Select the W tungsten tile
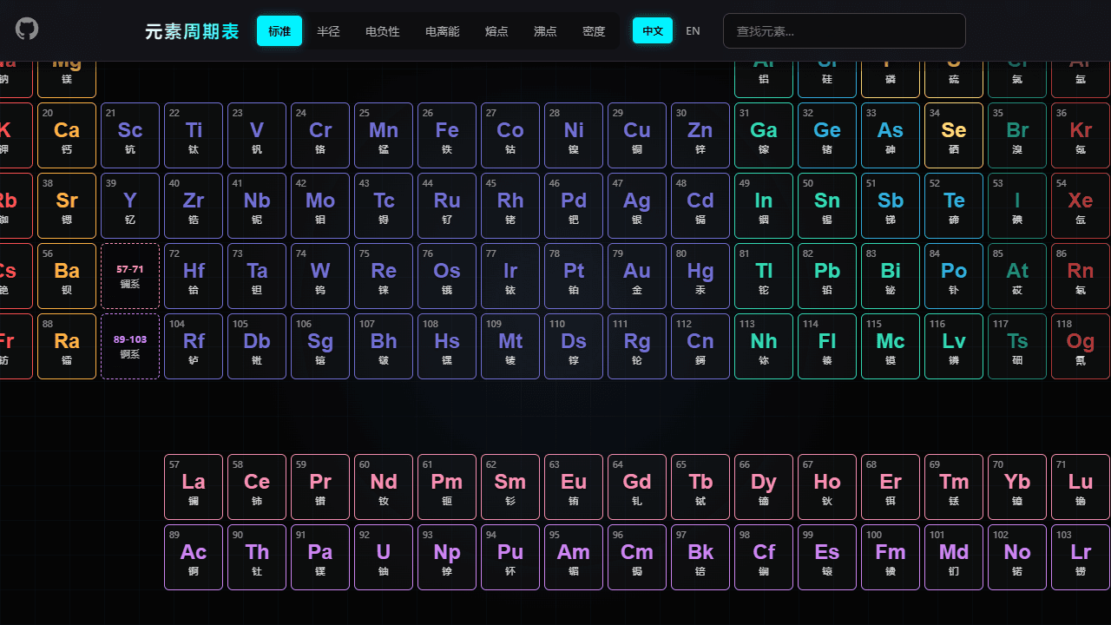 point(320,276)
